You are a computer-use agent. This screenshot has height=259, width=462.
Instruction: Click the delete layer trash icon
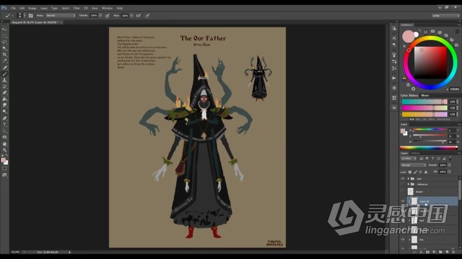[453, 252]
